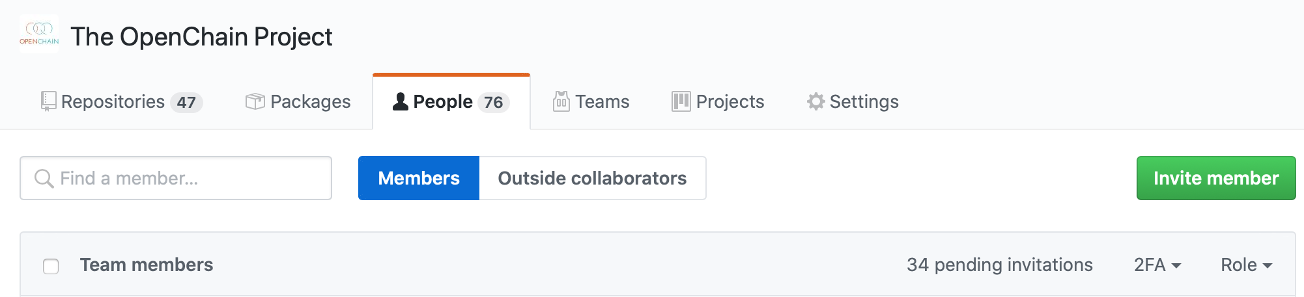Viewport: 1304px width, 297px height.
Task: Focus the Find a member search field
Action: (176, 178)
